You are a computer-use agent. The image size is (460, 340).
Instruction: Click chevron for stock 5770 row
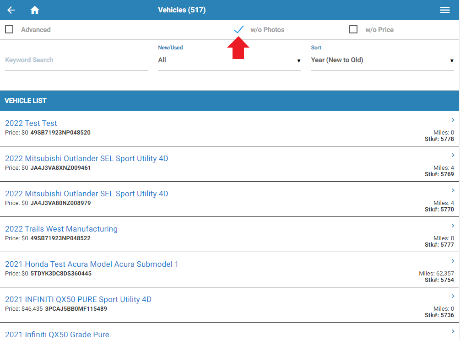click(453, 190)
